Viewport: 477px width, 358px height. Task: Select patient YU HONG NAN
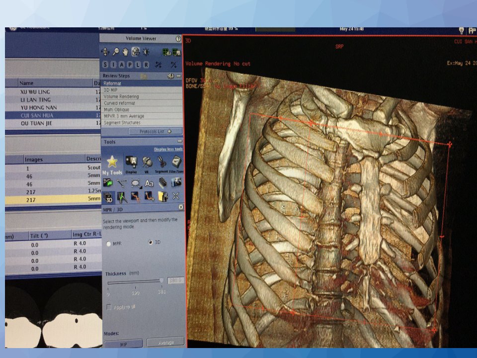coord(53,107)
